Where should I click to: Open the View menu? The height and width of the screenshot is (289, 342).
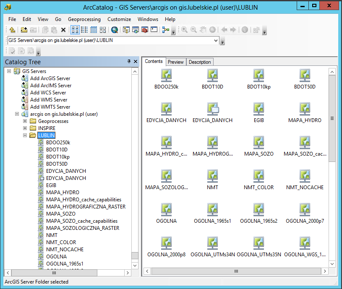coord(43,19)
